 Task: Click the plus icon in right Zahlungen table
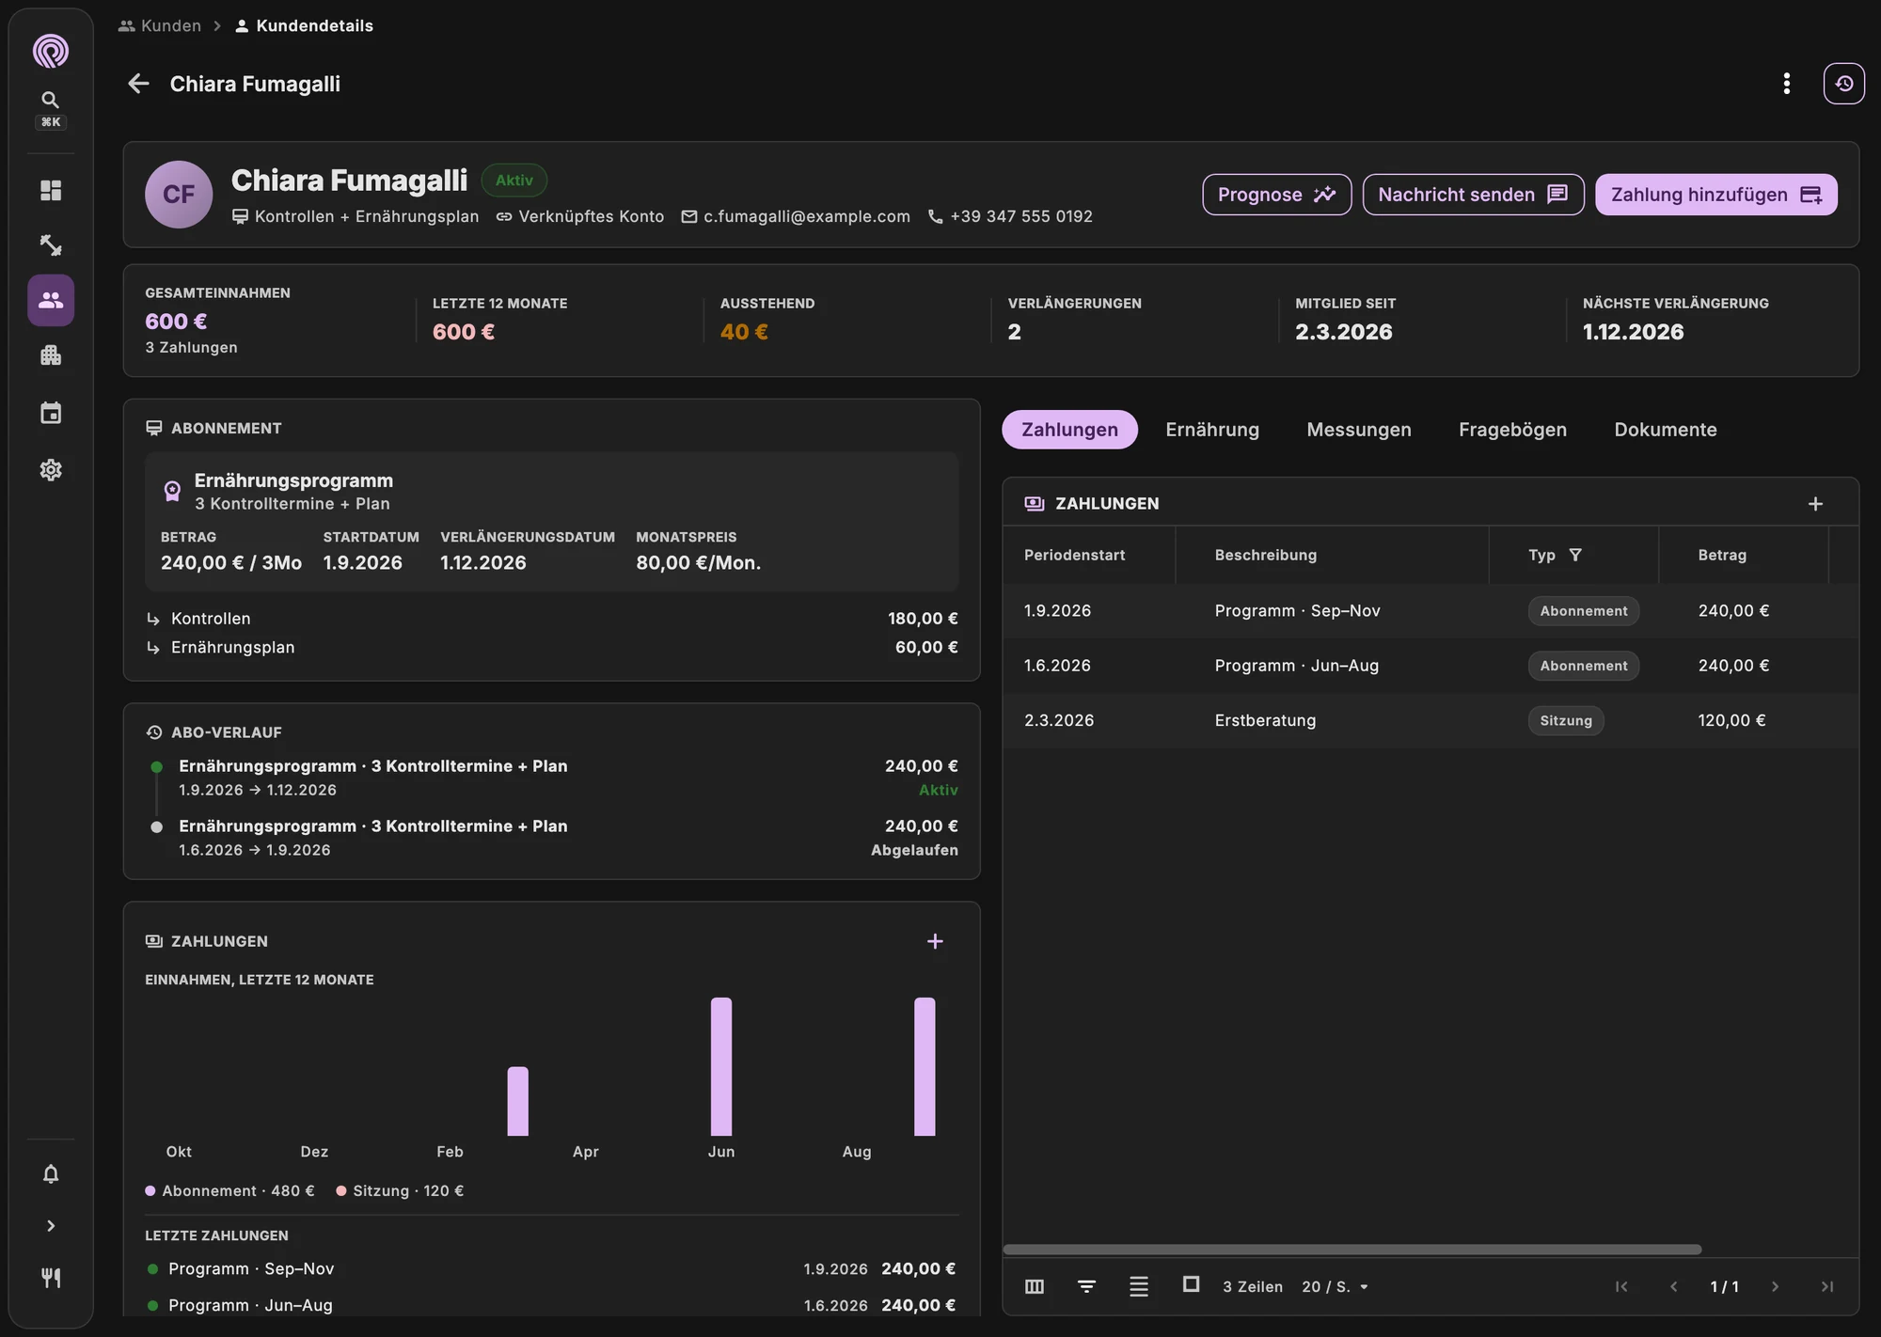click(x=1815, y=504)
